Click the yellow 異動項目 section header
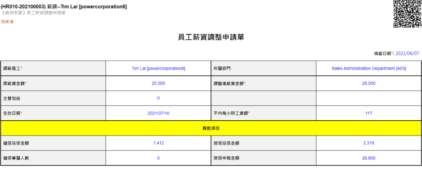The height and width of the screenshot is (171, 422). coord(211,128)
